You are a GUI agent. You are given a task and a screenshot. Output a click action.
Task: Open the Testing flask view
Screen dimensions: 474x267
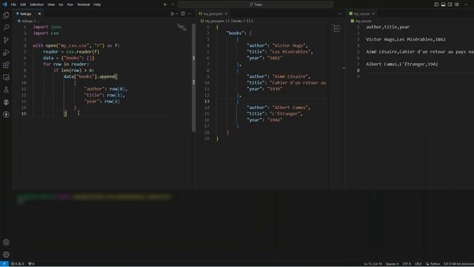(x=6, y=90)
